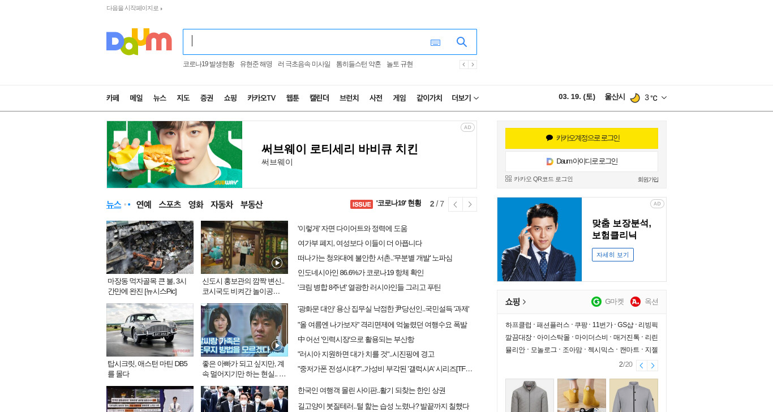The image size is (773, 412).
Task: Click AD badge on Subway banner
Action: [467, 127]
